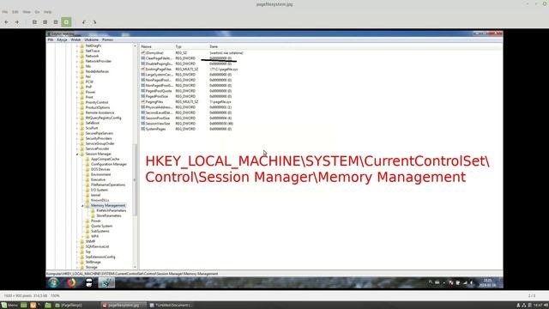Click the Plik menu in the regedit picture

51,40
